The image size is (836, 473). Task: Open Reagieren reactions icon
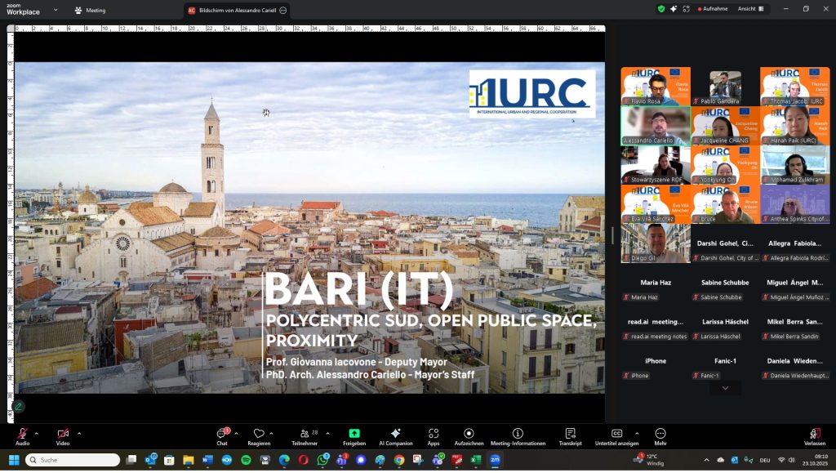[x=259, y=434]
